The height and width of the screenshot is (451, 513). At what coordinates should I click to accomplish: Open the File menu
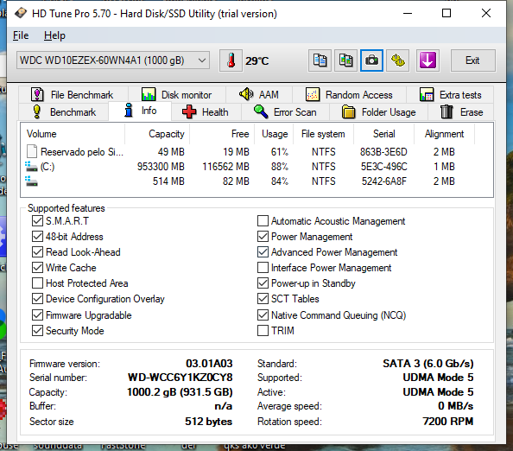coord(21,35)
